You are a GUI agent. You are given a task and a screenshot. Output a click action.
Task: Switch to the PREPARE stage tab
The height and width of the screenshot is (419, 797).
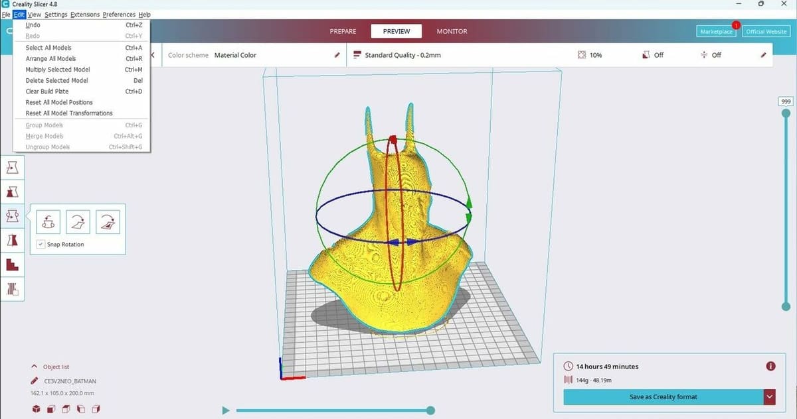point(343,31)
